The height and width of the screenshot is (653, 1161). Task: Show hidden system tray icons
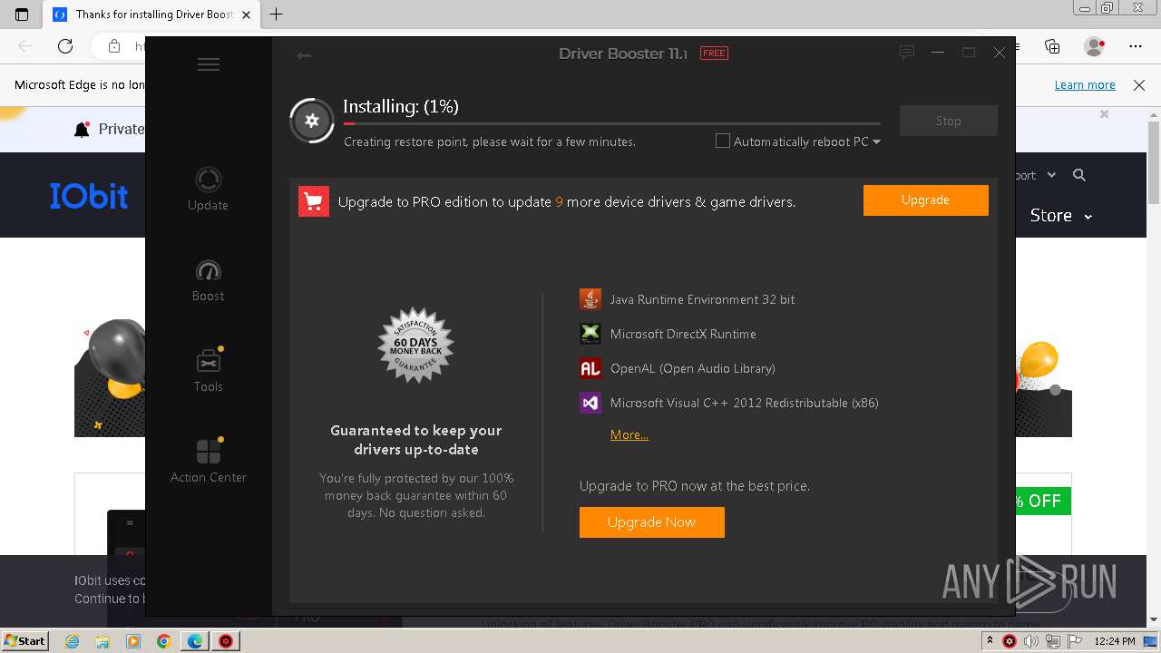[990, 641]
